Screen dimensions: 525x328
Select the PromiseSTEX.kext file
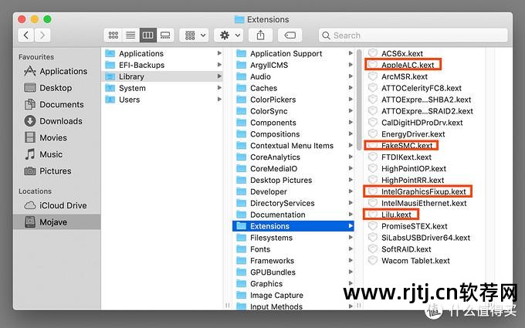(x=408, y=226)
